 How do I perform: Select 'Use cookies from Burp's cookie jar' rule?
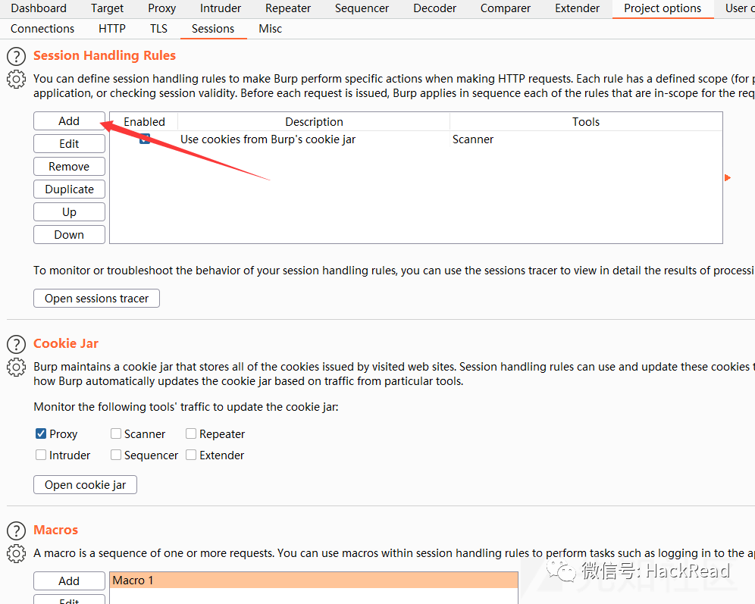point(268,139)
